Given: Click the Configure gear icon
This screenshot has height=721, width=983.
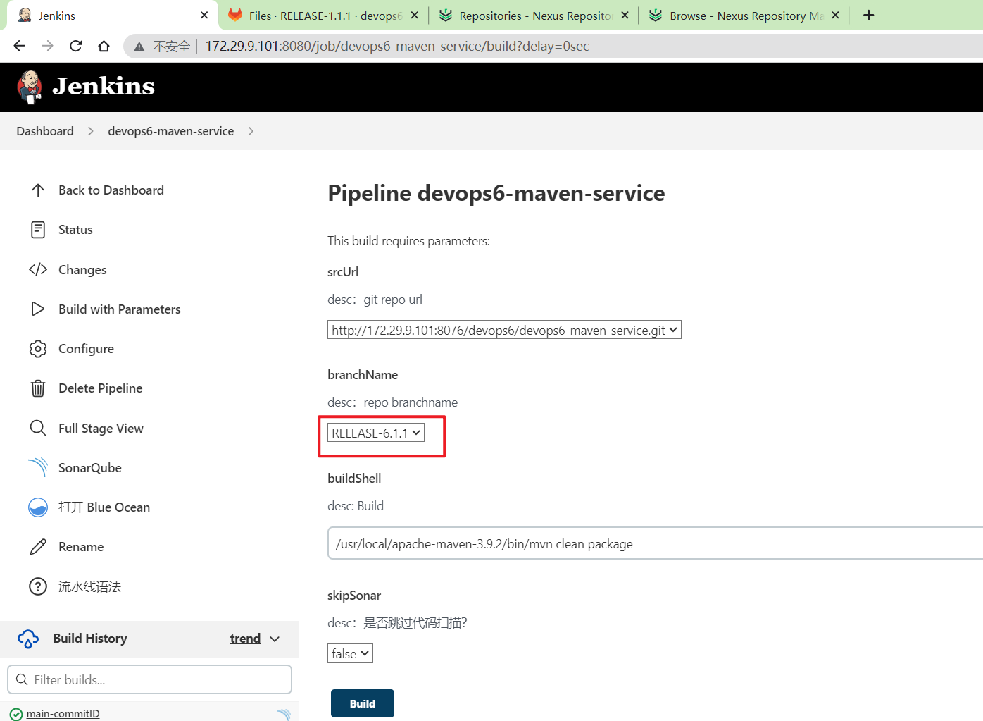Looking at the screenshot, I should point(38,349).
